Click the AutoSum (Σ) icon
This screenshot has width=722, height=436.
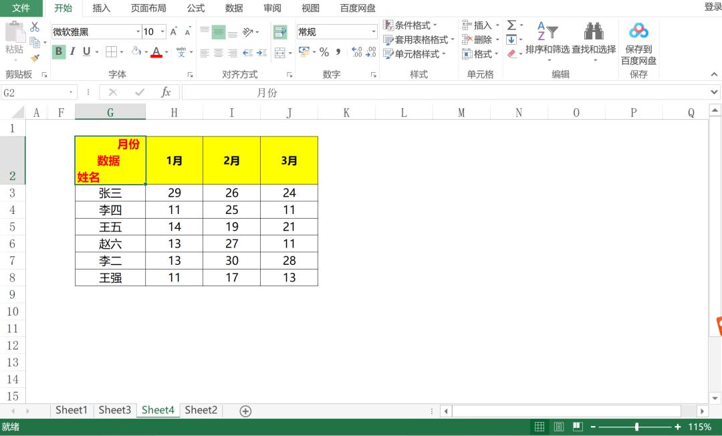510,25
